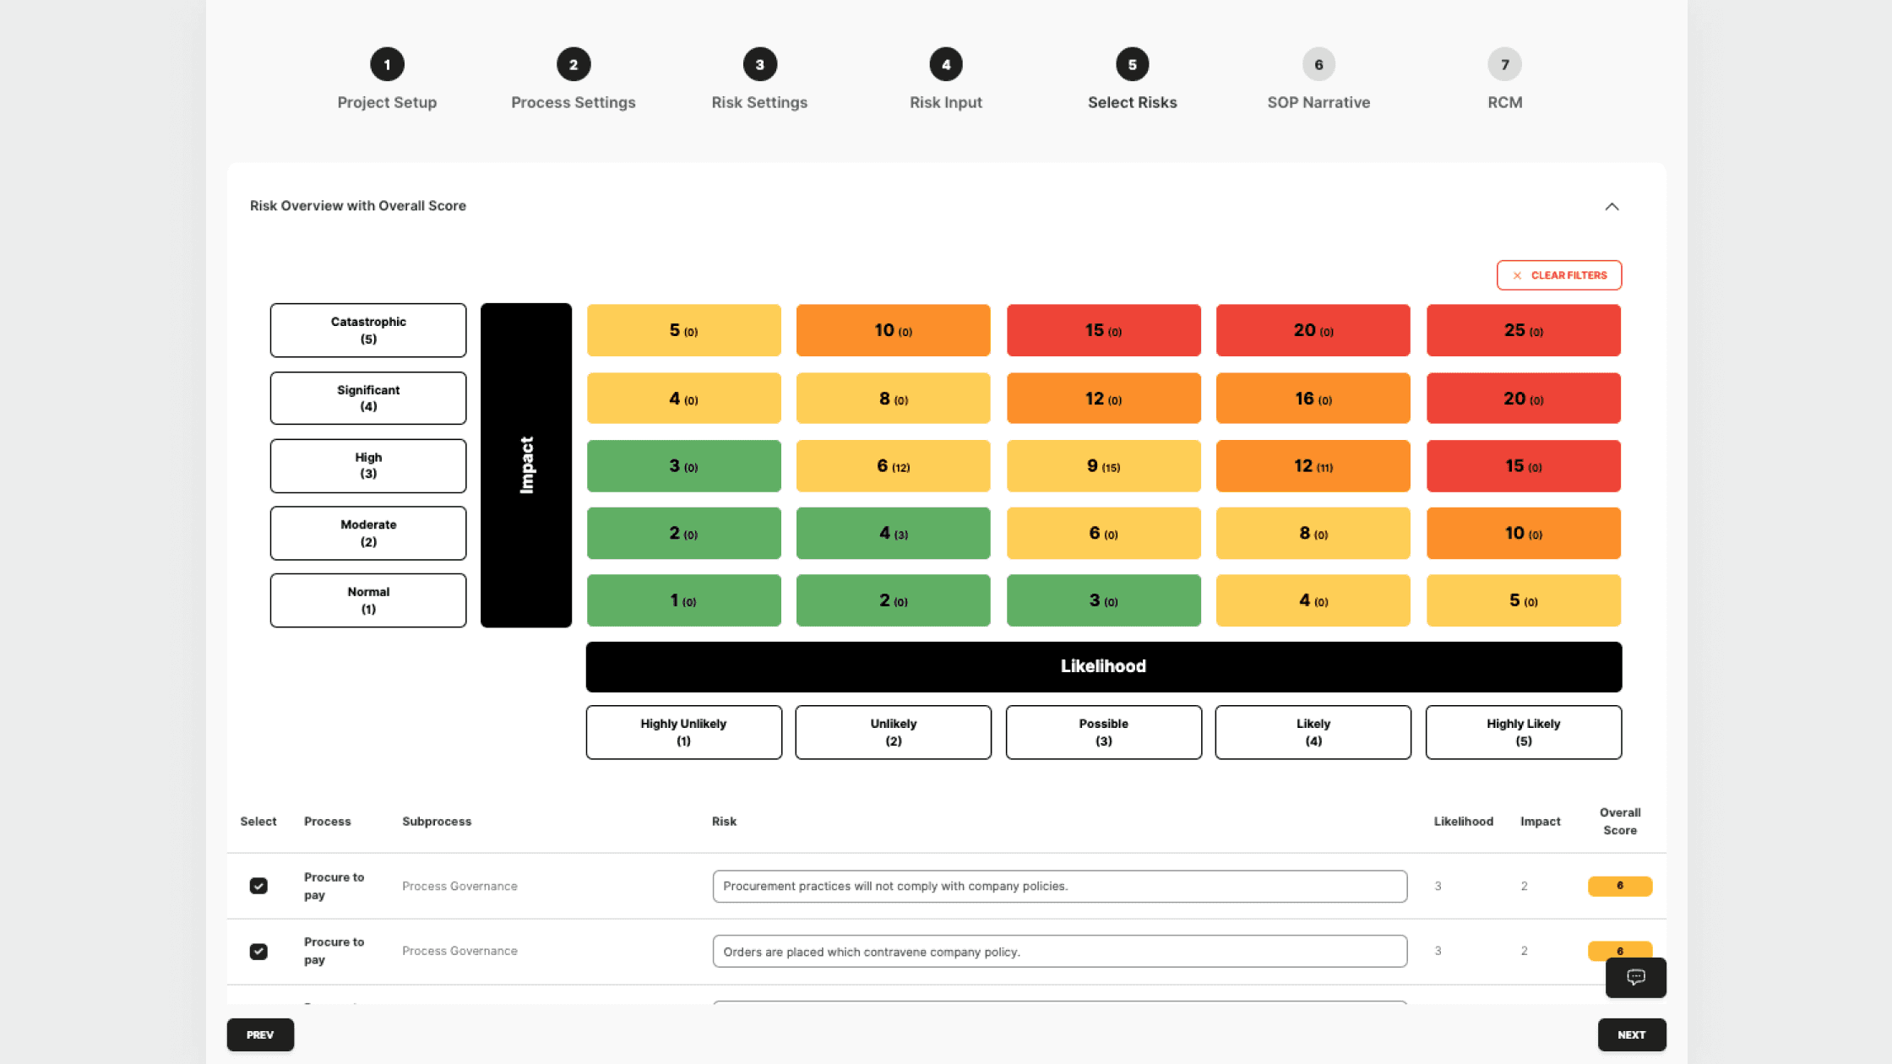Viewport: 1892px width, 1064px height.
Task: Click step 6 SOP Narrative circle
Action: coord(1318,64)
